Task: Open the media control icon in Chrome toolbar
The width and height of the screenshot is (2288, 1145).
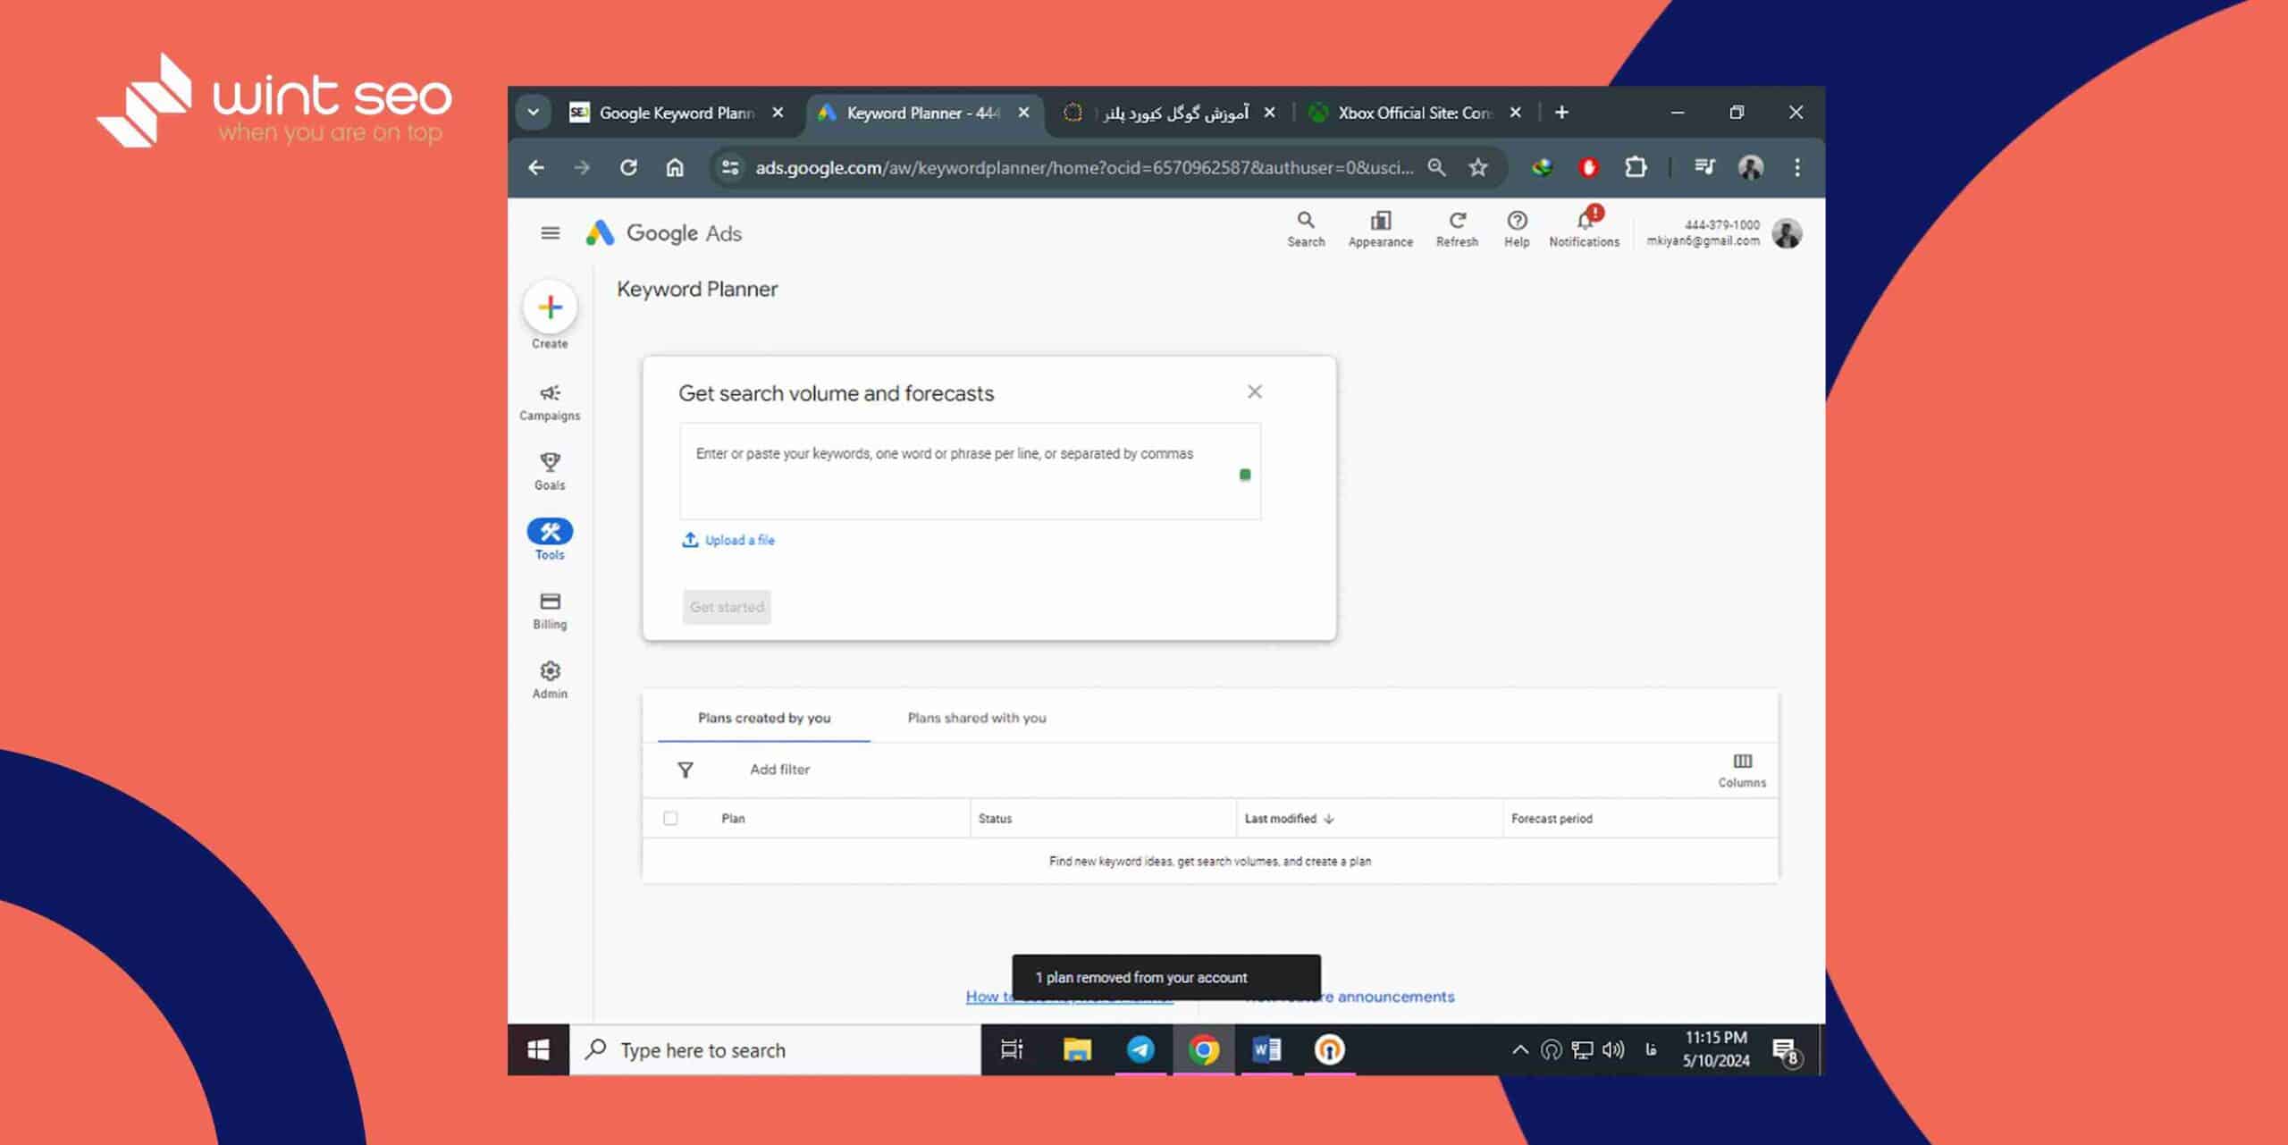Action: click(1704, 167)
